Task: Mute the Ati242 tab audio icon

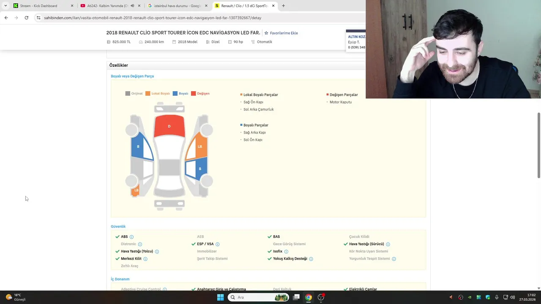Action: click(132, 6)
